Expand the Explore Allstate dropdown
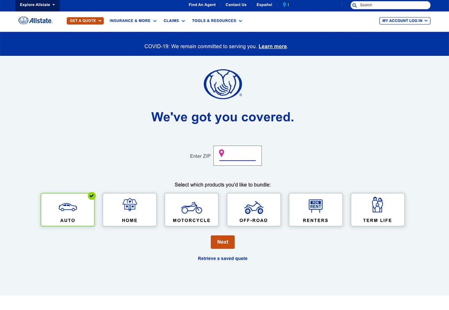Viewport: 449px width, 310px height. point(37,5)
